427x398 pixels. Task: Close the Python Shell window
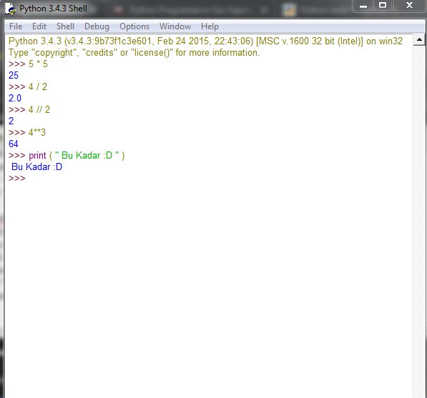(x=409, y=6)
